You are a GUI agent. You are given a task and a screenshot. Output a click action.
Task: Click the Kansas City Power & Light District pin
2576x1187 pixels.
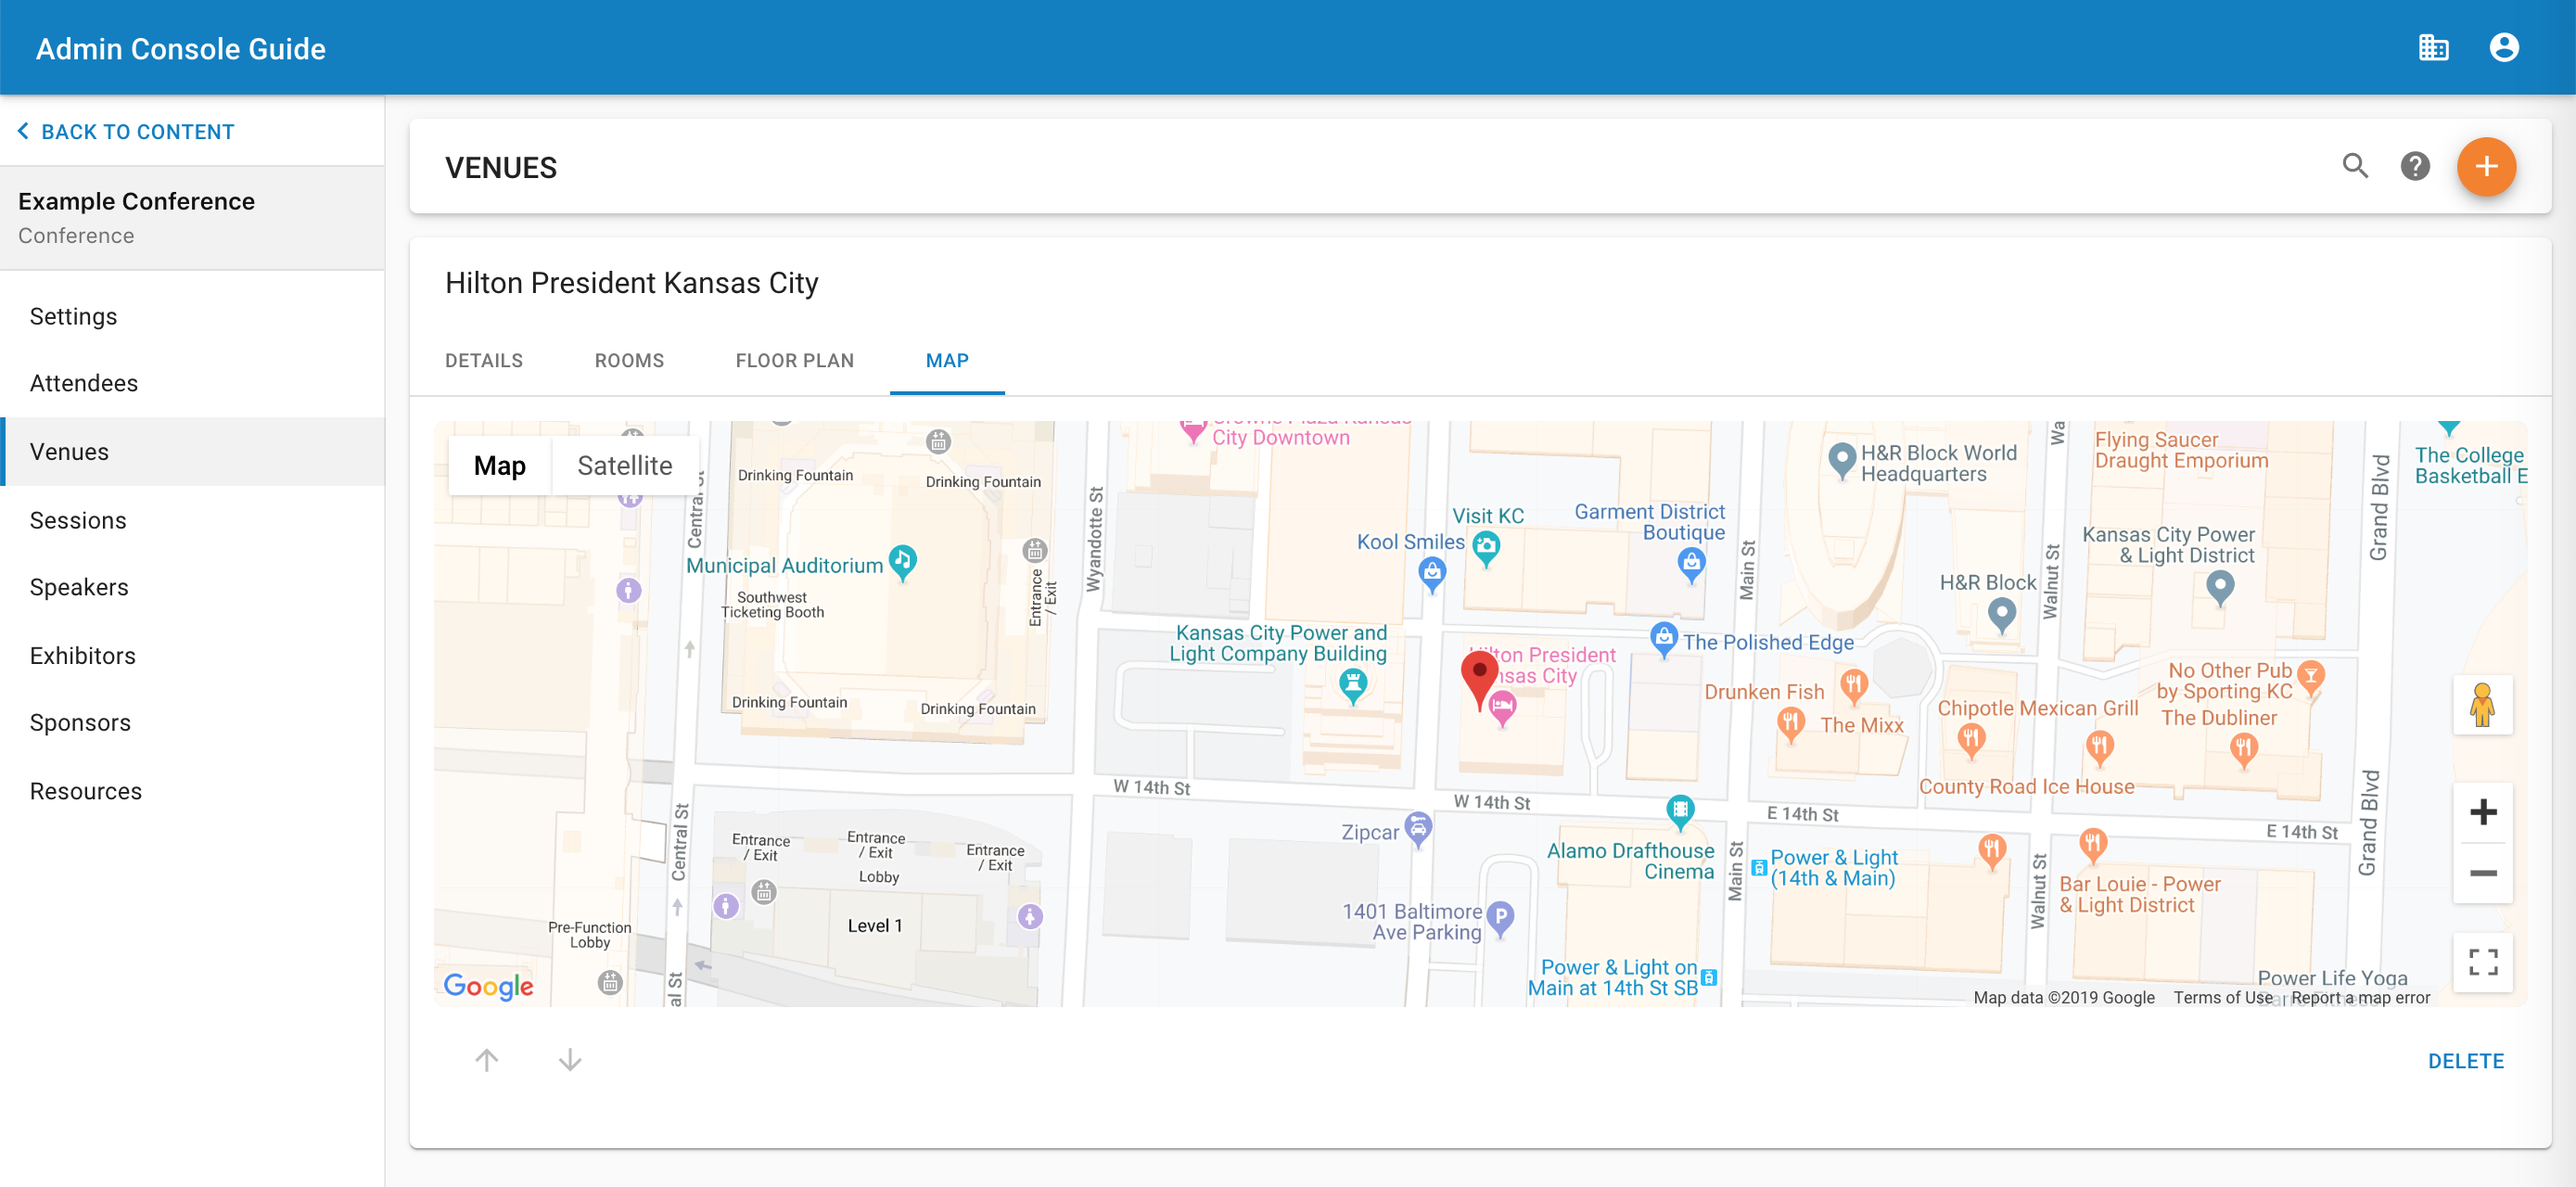2220,587
